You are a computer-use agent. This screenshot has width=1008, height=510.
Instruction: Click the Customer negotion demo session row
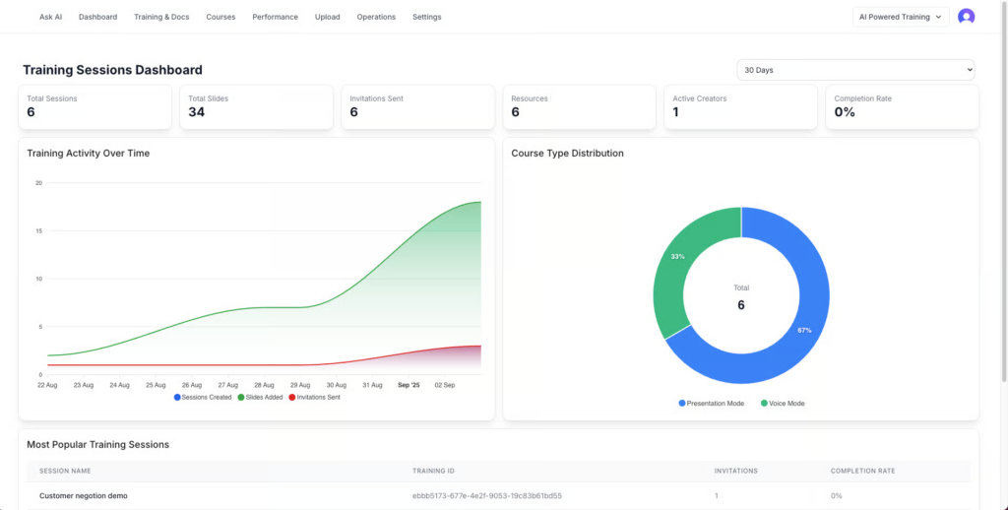tap(84, 495)
